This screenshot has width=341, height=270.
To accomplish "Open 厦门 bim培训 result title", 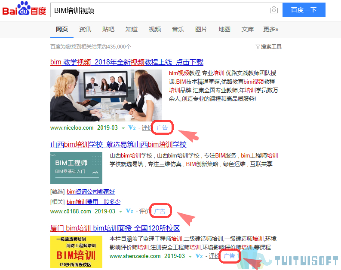I will pyautogui.click(x=115, y=228).
